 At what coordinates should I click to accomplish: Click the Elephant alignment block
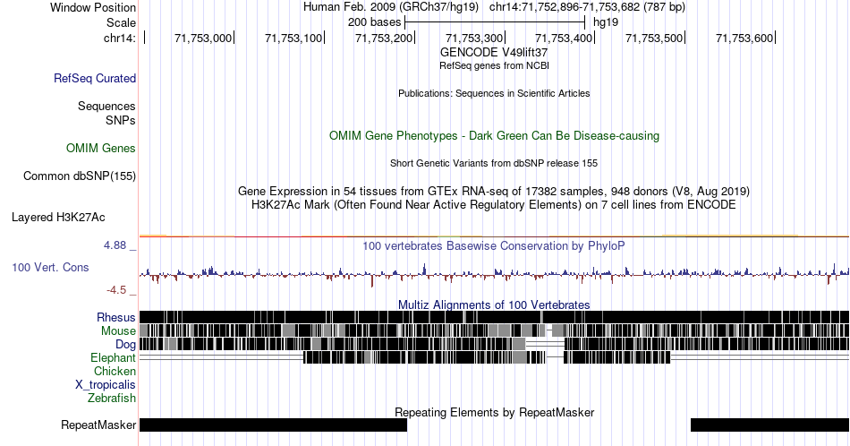(487, 357)
